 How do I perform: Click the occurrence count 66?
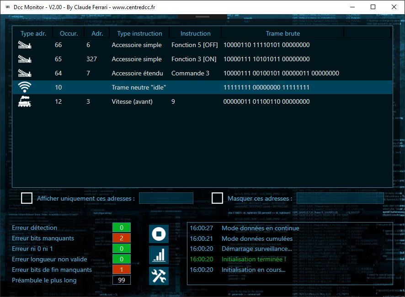(x=58, y=45)
